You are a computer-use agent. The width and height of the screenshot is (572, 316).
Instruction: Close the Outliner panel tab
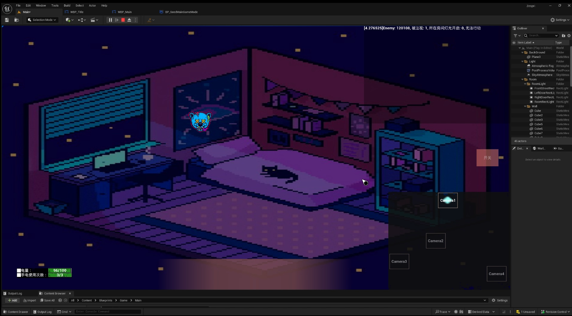pyautogui.click(x=543, y=28)
